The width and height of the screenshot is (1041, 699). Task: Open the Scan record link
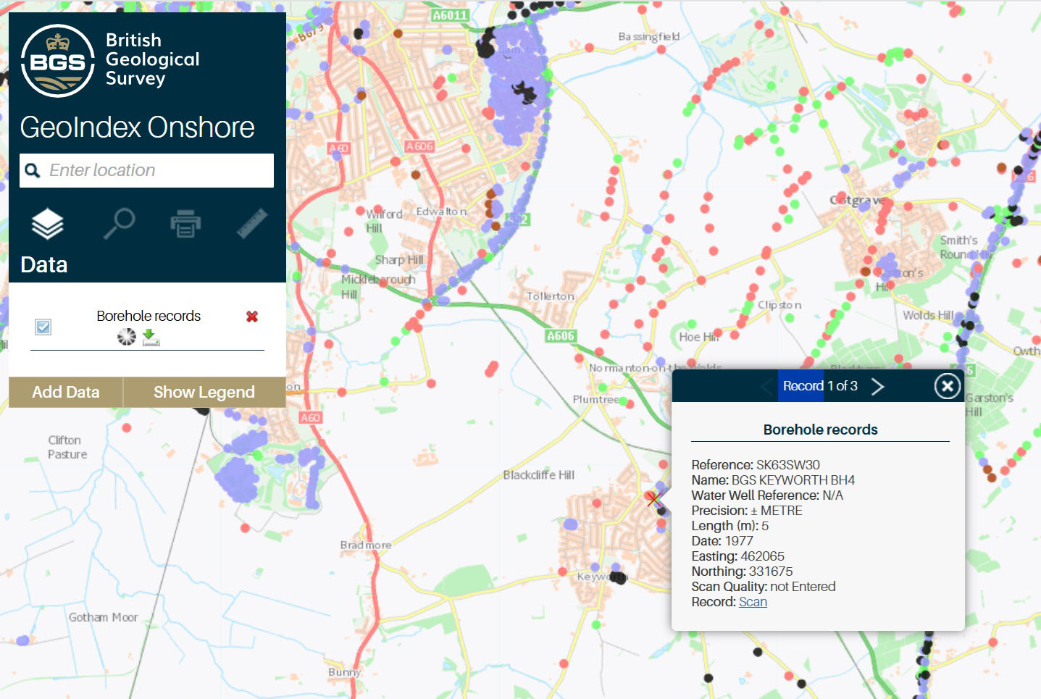coord(752,601)
